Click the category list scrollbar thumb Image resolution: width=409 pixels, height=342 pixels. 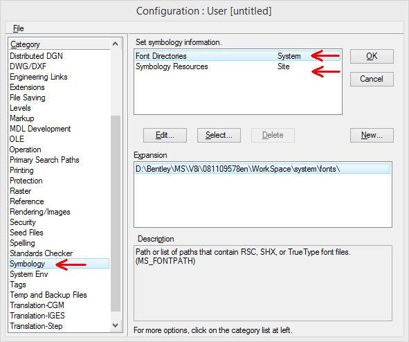116,213
